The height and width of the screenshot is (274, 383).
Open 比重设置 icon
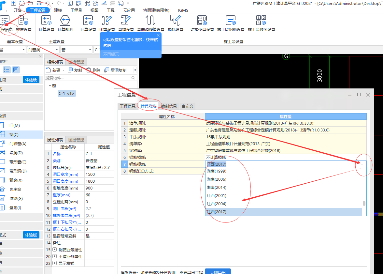[x=107, y=23]
